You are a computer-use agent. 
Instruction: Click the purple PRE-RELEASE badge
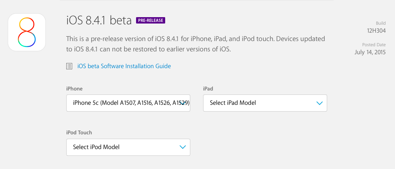(150, 20)
